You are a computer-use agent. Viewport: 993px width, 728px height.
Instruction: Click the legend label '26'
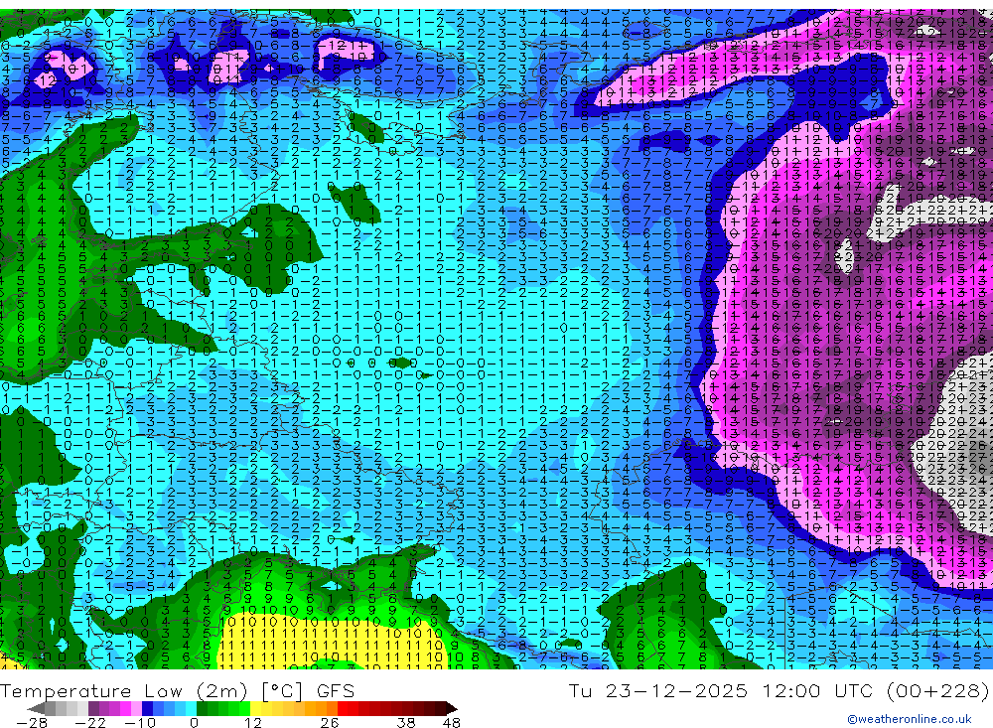pyautogui.click(x=330, y=722)
